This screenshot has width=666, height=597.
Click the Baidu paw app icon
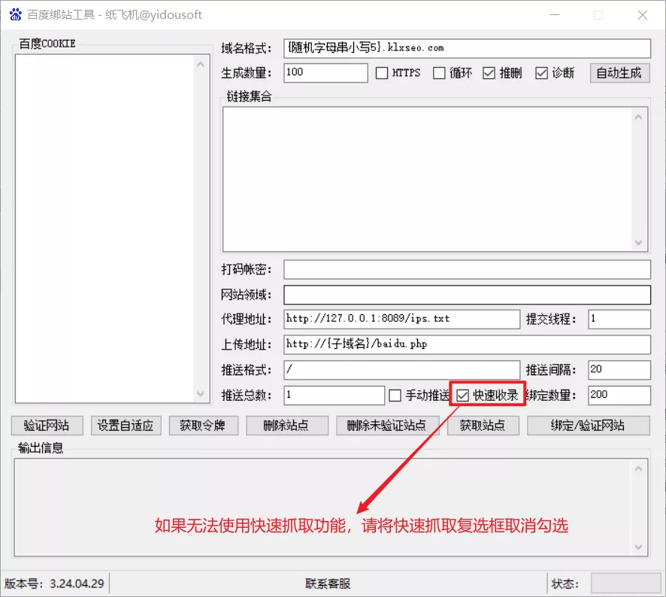coord(16,14)
